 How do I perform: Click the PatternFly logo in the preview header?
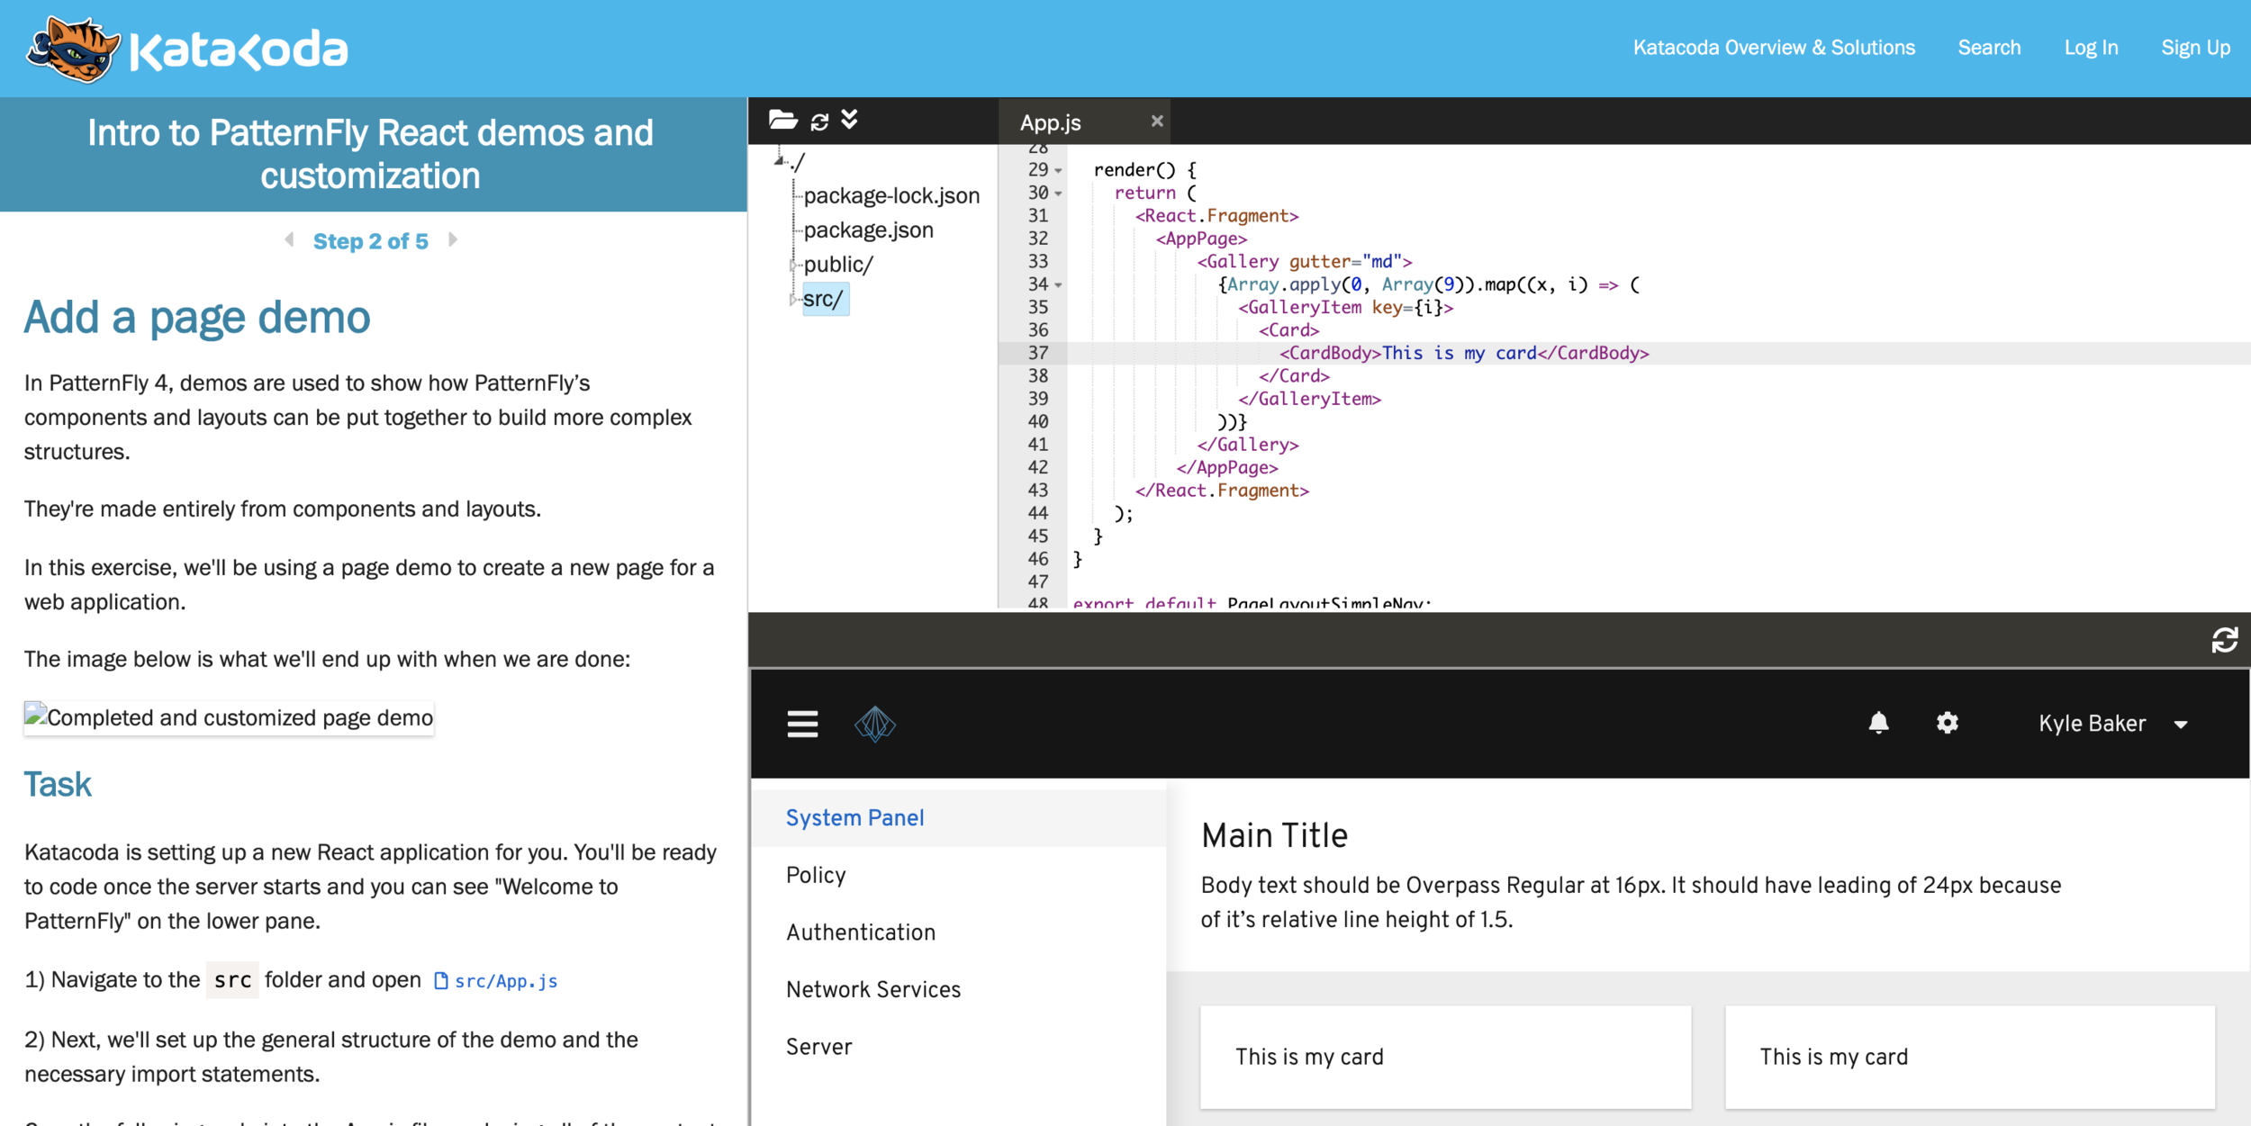[874, 724]
